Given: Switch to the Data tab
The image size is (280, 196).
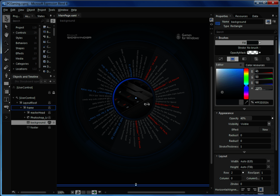Looking at the screenshot, I should pyautogui.click(x=255, y=16).
